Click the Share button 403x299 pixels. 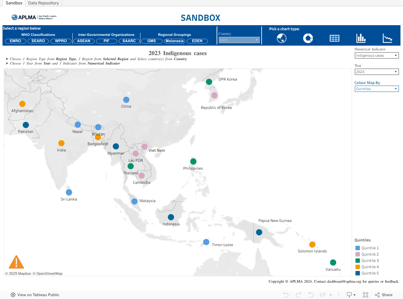[384, 295]
